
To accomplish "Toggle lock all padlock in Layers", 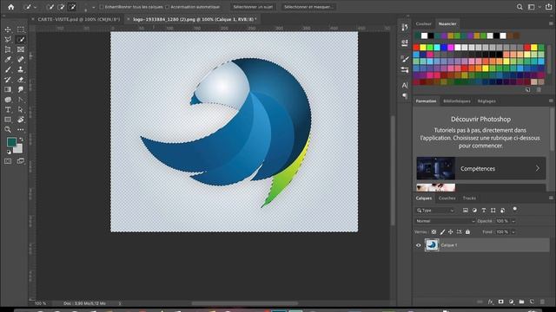I will pos(467,232).
